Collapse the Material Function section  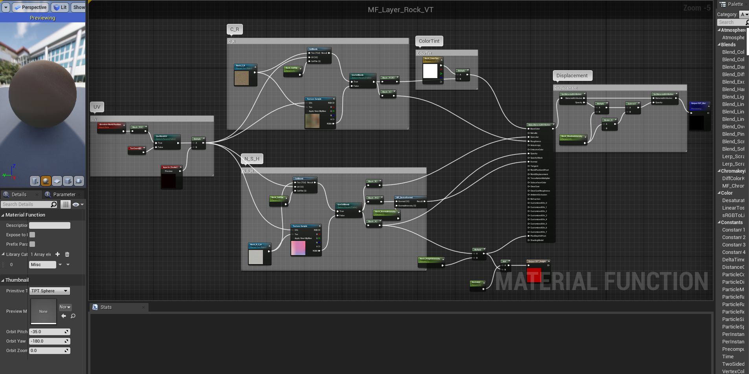(x=3, y=215)
